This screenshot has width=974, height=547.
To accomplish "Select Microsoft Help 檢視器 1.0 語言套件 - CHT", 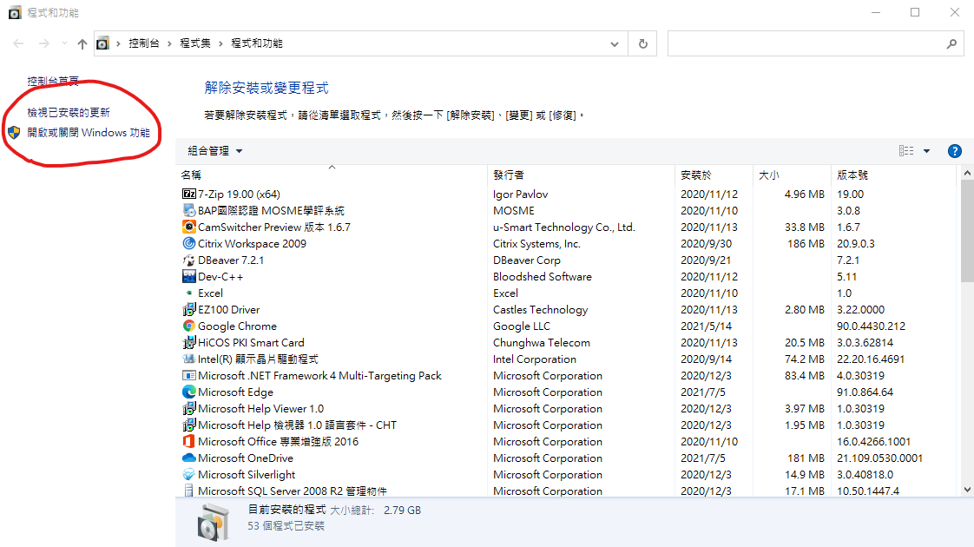I will 297,425.
